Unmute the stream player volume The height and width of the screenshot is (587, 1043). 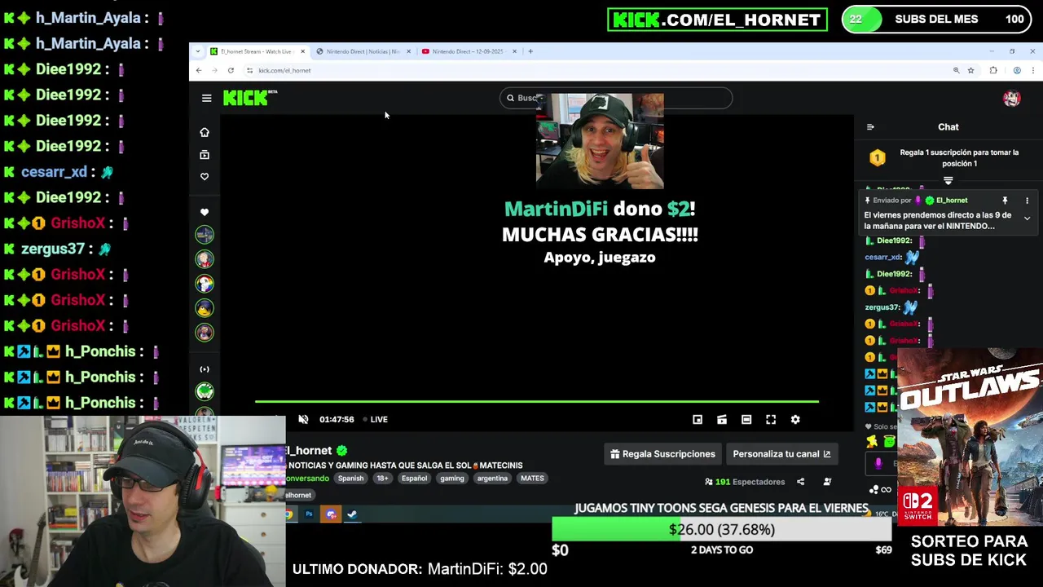pyautogui.click(x=303, y=419)
